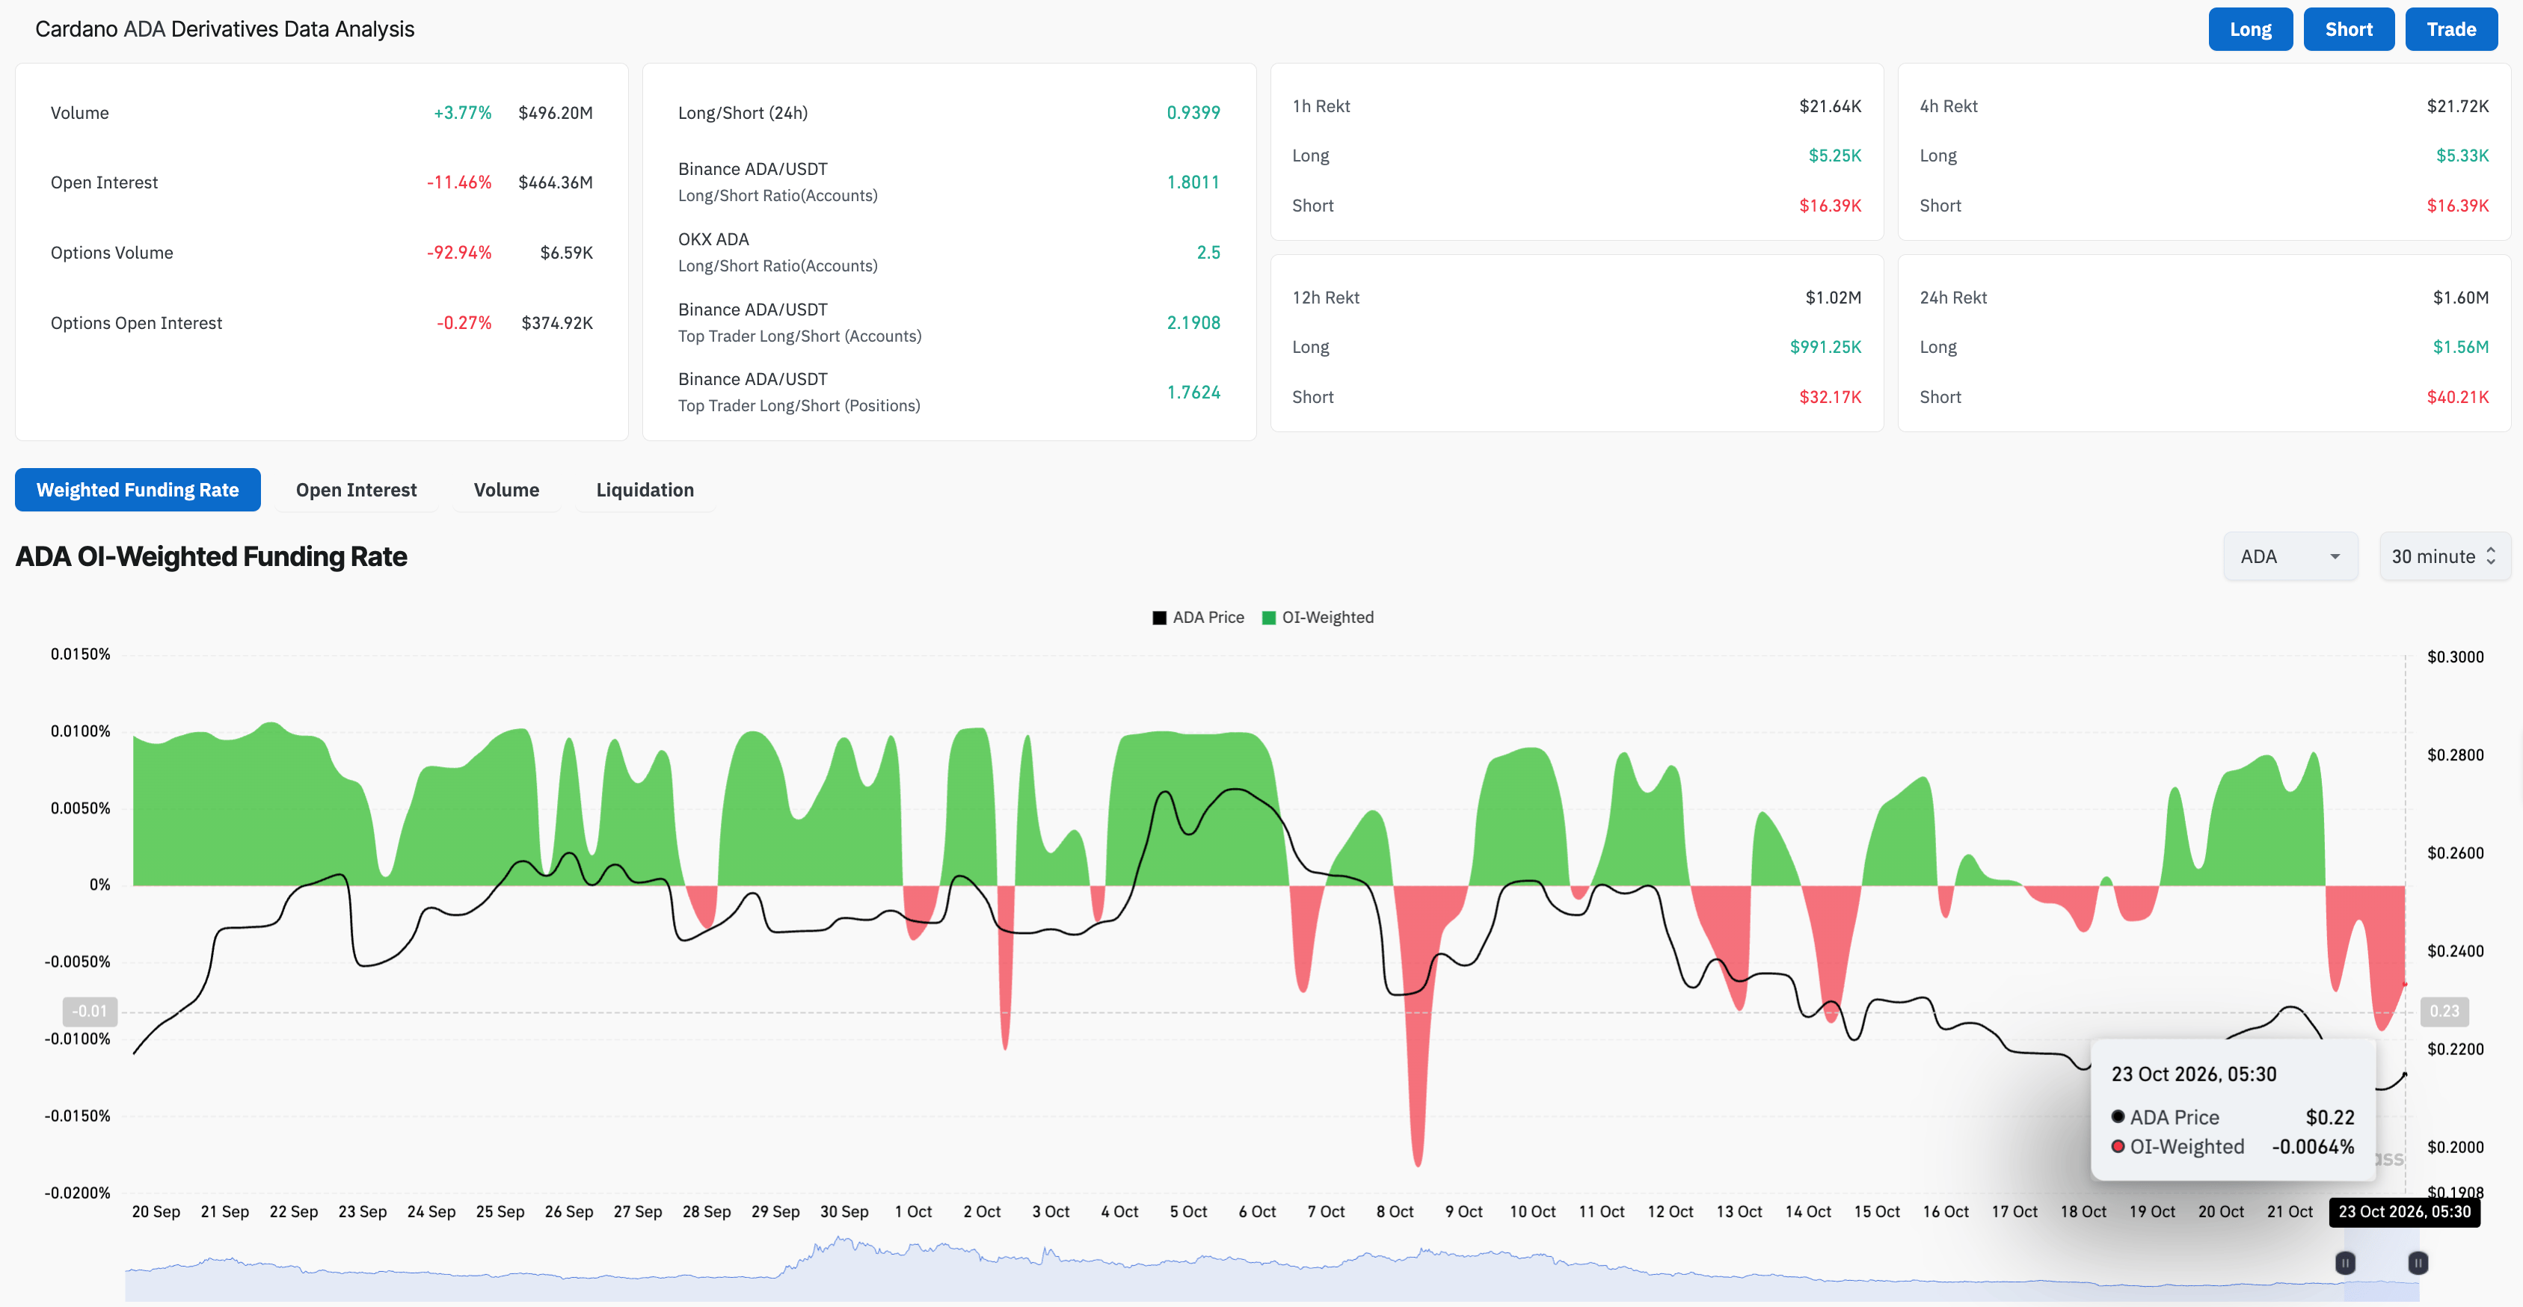Image resolution: width=2523 pixels, height=1307 pixels.
Task: Click the 0.23 right axis price marker
Action: [x=2444, y=1012]
